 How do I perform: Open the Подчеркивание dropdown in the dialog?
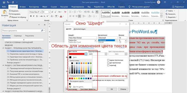(106, 54)
